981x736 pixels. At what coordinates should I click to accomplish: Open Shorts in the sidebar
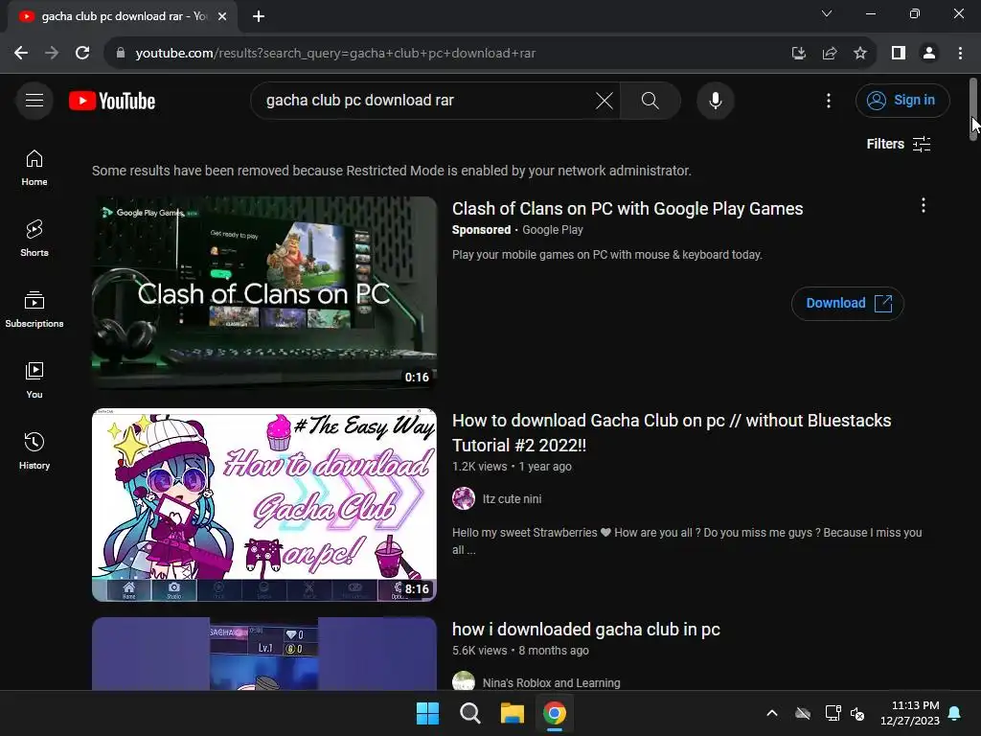(34, 239)
